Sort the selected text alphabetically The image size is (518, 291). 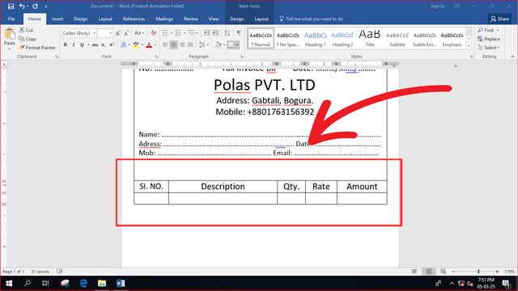point(227,33)
